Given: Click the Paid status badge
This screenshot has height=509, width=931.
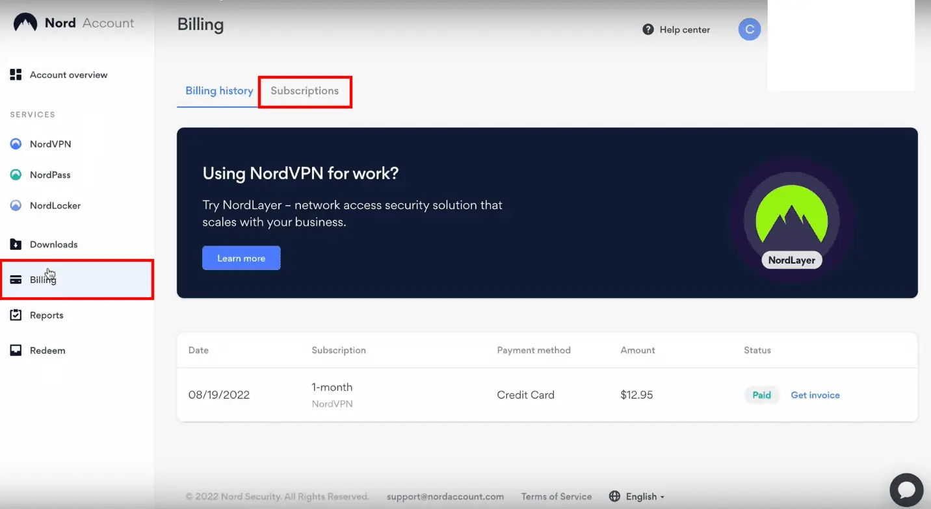Looking at the screenshot, I should [762, 395].
